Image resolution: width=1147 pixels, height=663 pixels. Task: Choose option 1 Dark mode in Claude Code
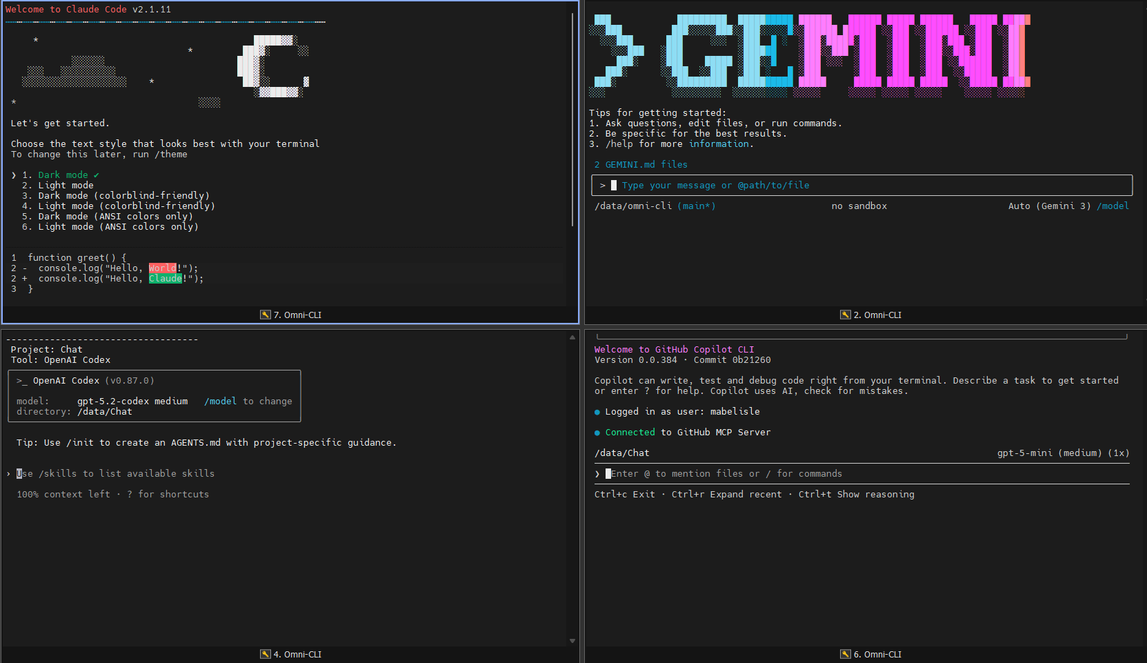[61, 175]
